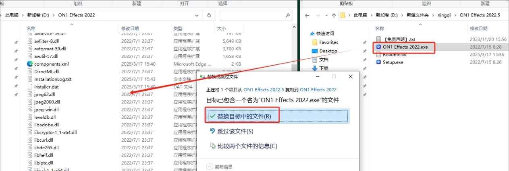509x171 pixels.
Task: Select 【免责声明】.txt file in right window
Action: 398,39
